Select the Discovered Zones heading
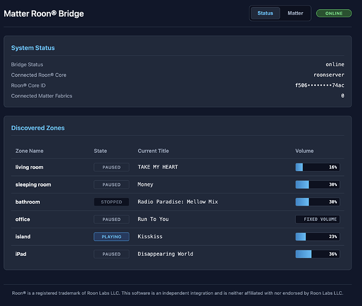Viewport: 362px width, 306px height. (38, 128)
